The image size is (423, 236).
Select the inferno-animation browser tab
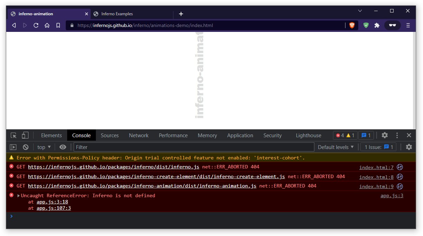(x=49, y=14)
